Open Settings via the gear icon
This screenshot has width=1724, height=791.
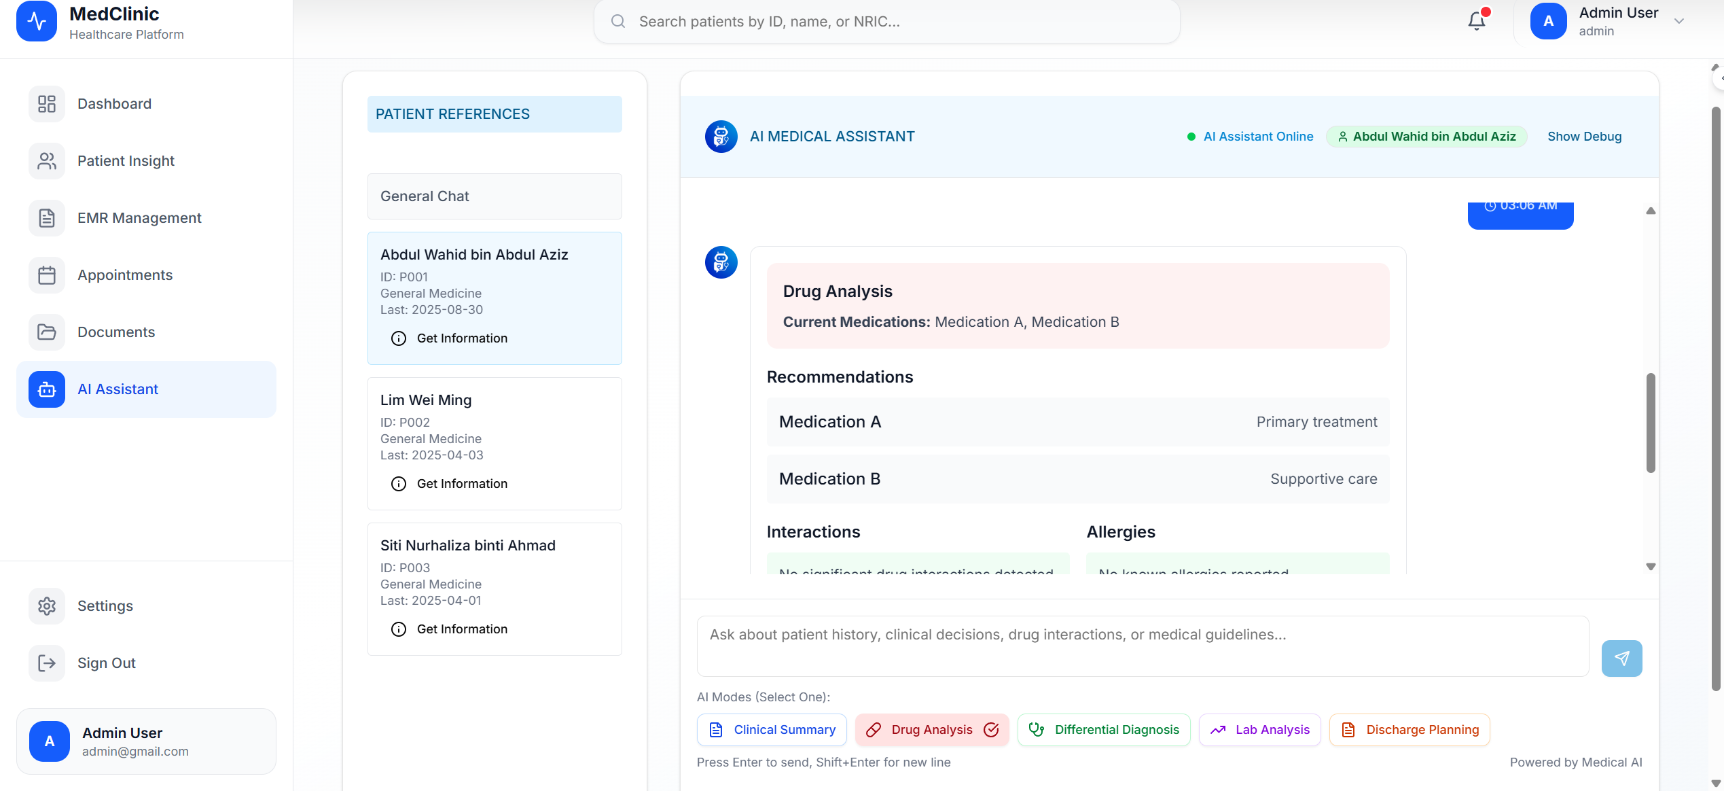(x=47, y=605)
